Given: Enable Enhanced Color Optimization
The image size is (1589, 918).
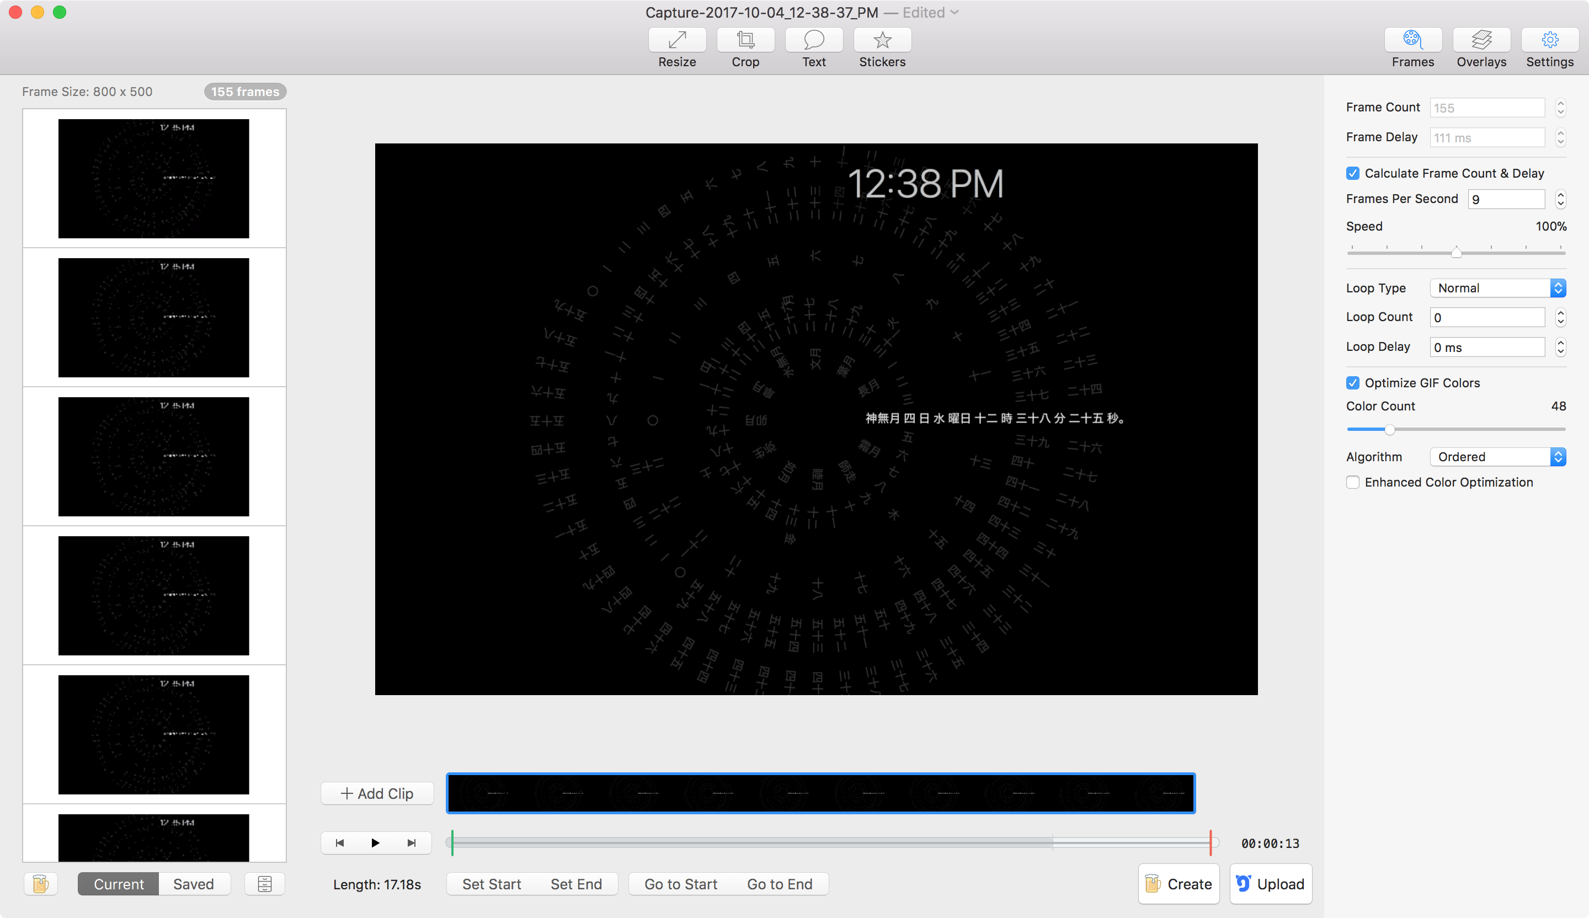Looking at the screenshot, I should (1352, 482).
